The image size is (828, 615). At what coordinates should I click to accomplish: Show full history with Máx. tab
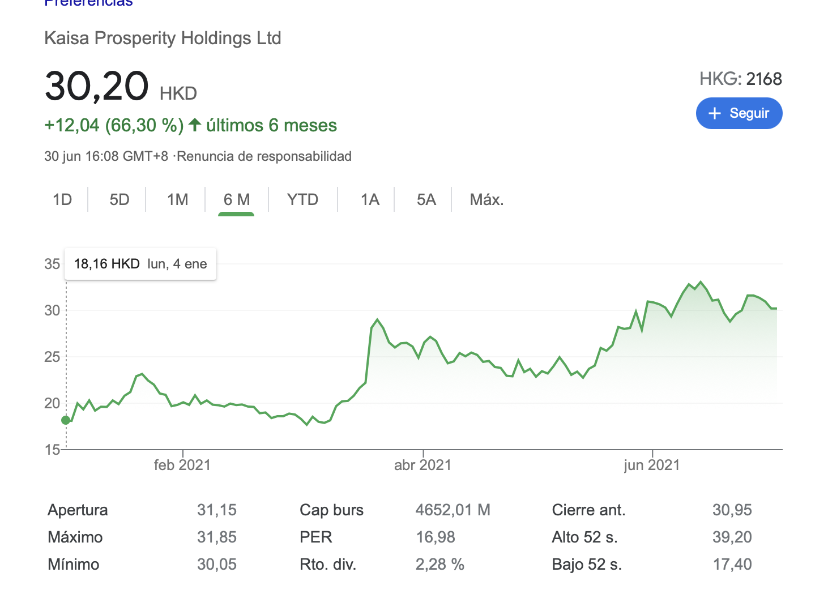(x=487, y=199)
